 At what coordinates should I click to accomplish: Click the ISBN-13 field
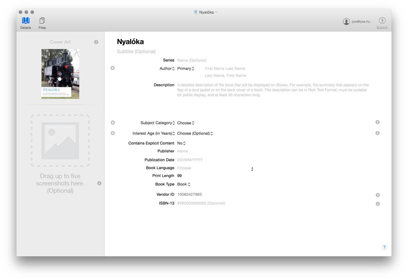pyautogui.click(x=201, y=203)
